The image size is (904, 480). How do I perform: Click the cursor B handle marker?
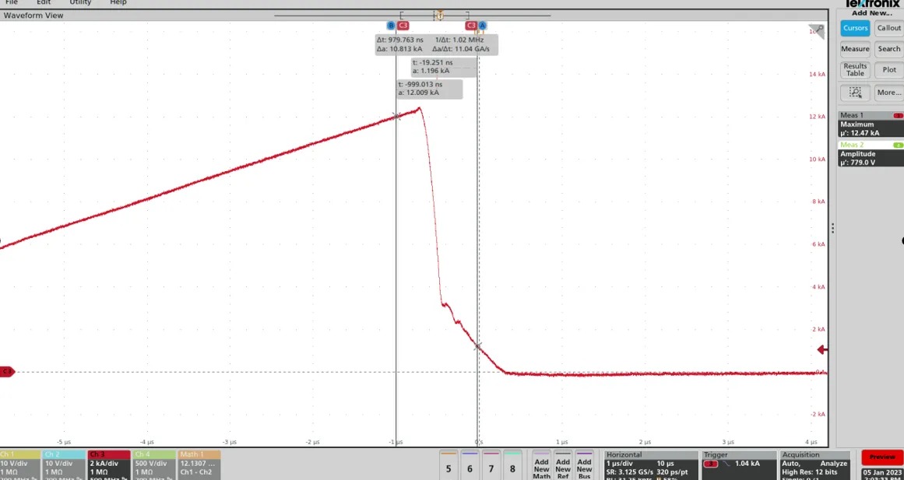pos(391,26)
